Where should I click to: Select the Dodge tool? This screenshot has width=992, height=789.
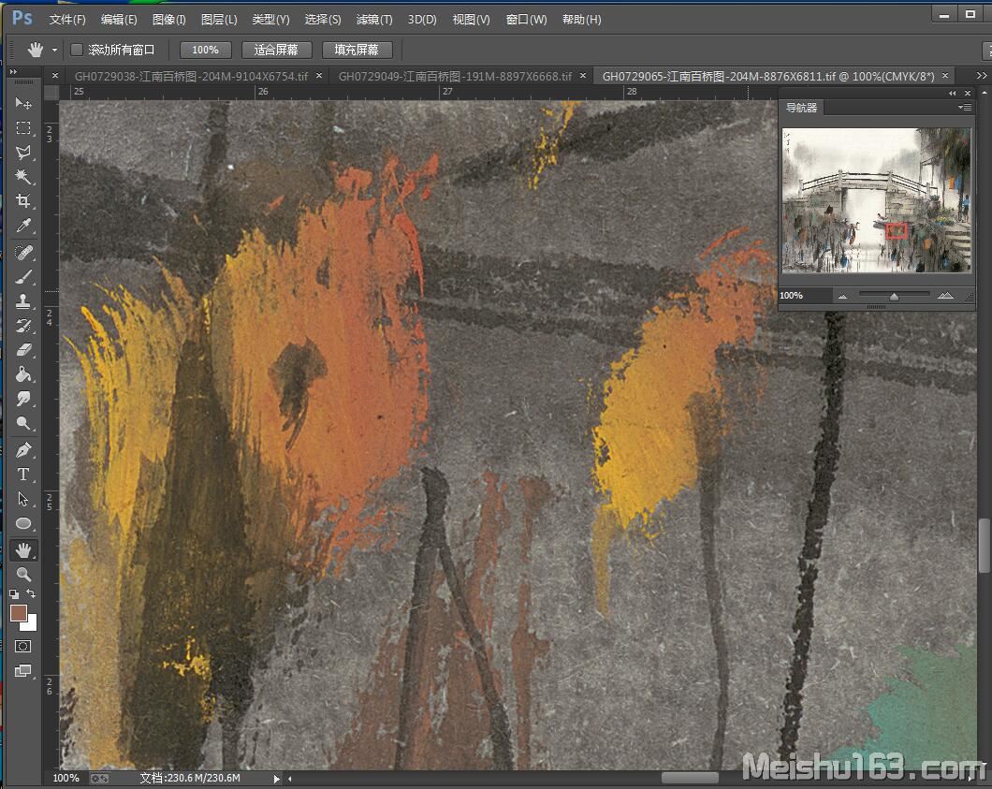point(23,423)
